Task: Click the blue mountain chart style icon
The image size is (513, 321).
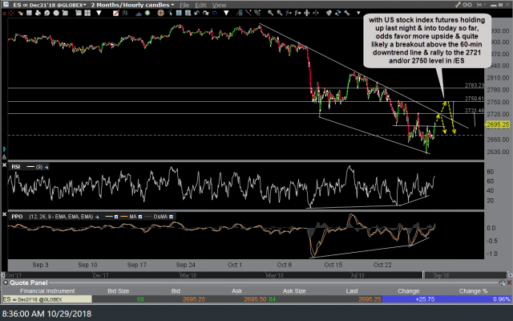Action: [x=139, y=14]
